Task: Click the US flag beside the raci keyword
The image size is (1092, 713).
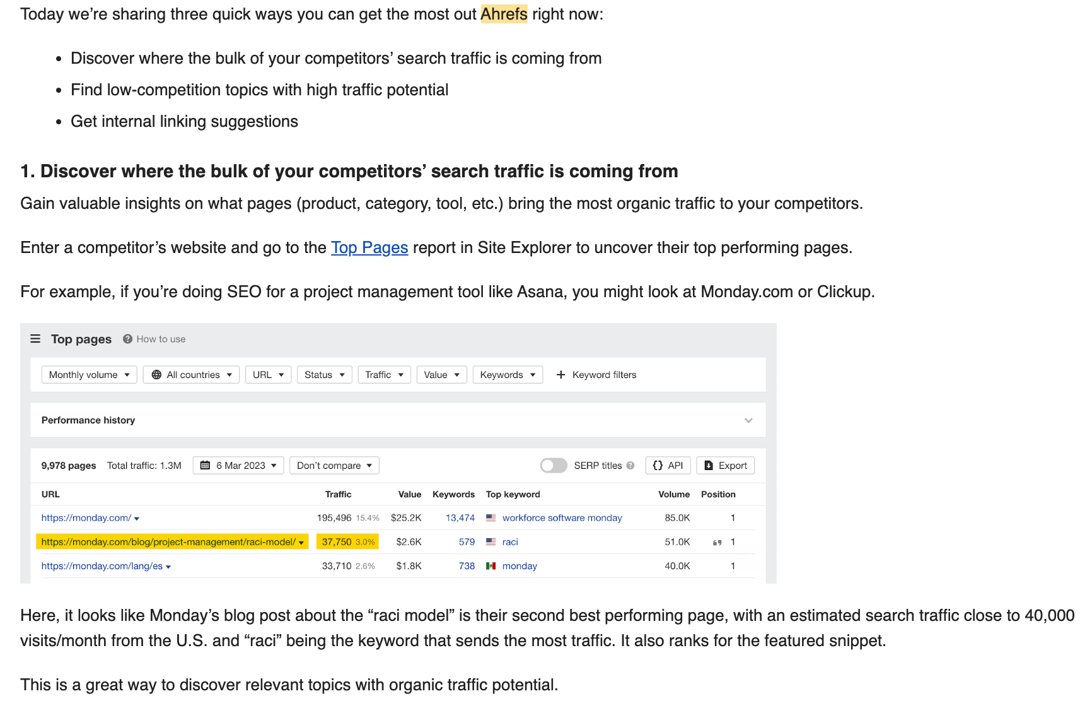Action: tap(491, 542)
